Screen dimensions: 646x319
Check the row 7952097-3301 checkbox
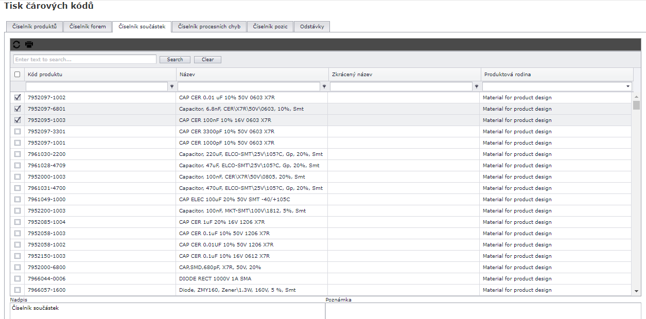18,131
